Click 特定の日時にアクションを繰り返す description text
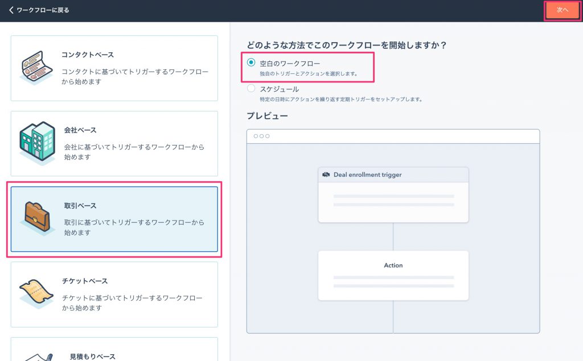Image resolution: width=583 pixels, height=361 pixels. (341, 99)
